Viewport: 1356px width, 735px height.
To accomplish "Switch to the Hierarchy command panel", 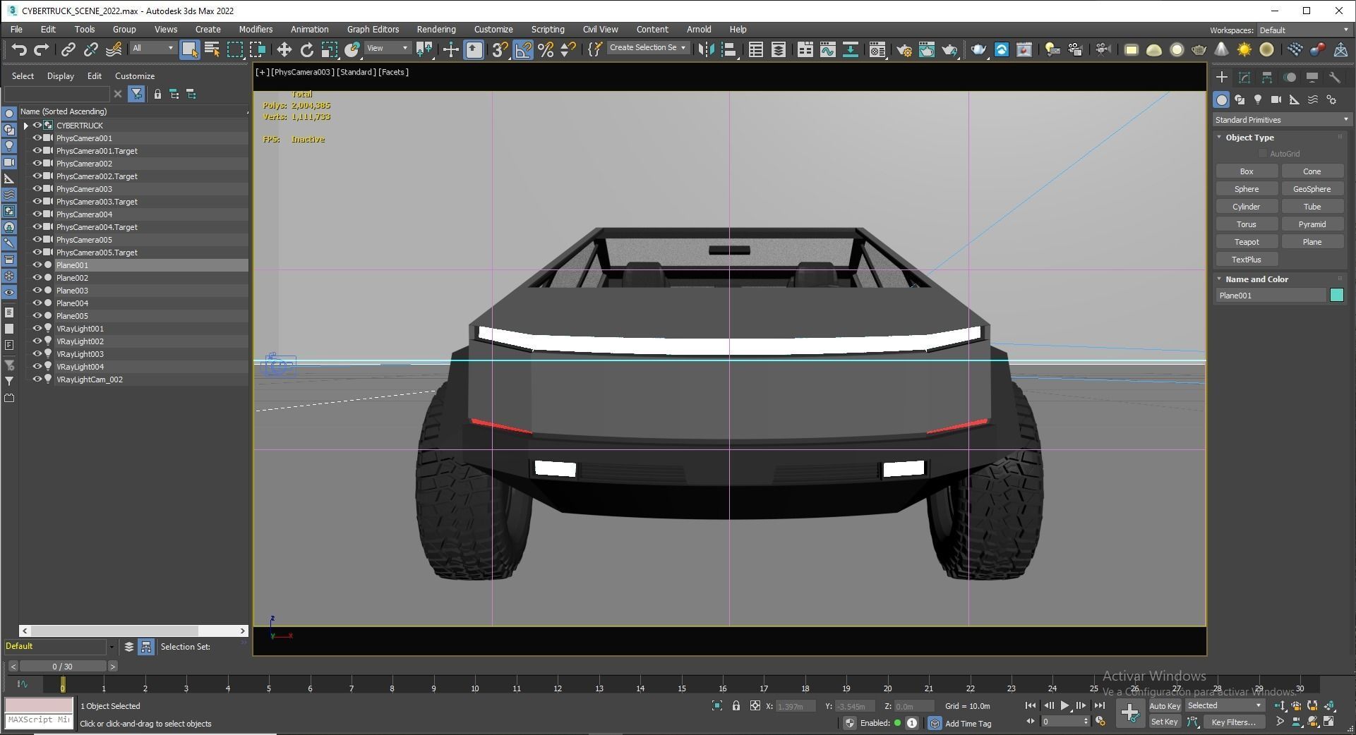I will point(1267,78).
